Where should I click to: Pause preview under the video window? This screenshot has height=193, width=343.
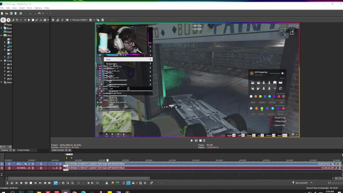coord(196,140)
